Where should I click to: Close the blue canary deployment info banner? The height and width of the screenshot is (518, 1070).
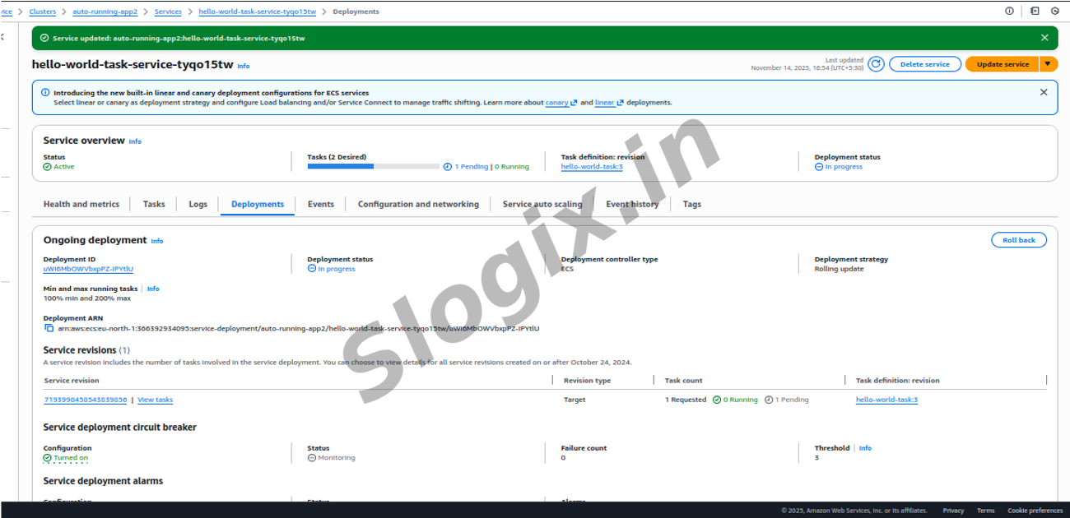[1044, 92]
